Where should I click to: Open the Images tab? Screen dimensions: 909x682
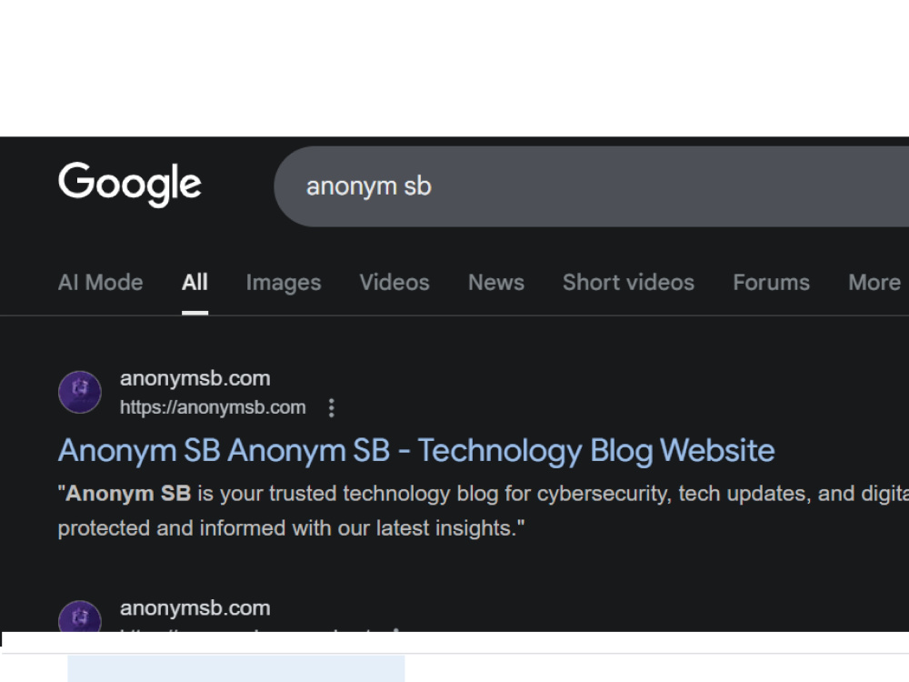pos(284,283)
